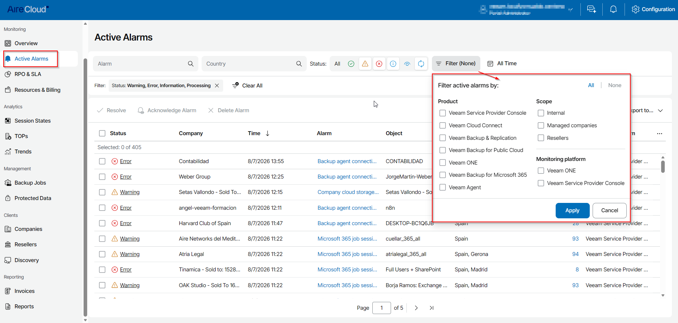
Task: Filter status by warning triangle icon
Action: (365, 64)
